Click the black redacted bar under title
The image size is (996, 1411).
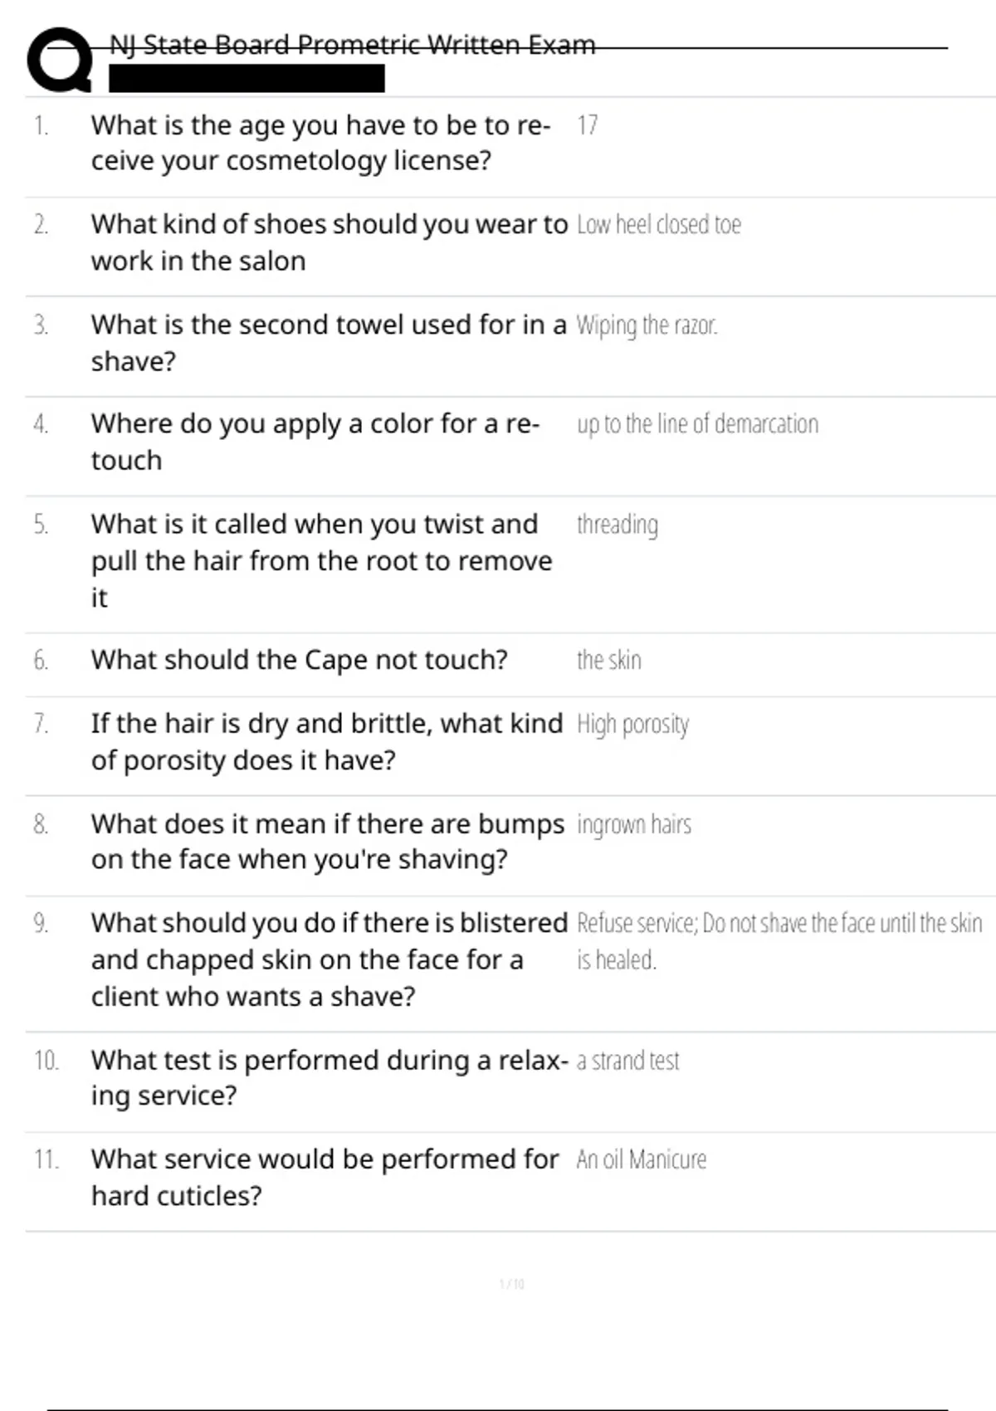coord(247,79)
